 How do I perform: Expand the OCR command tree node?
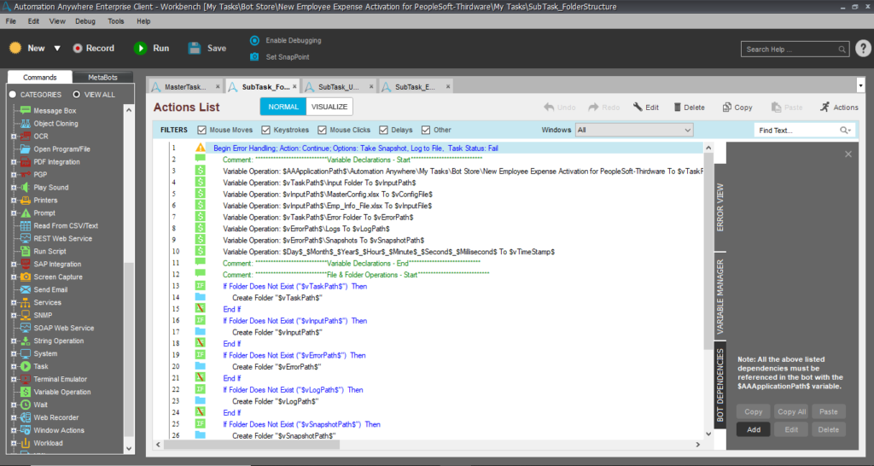[13, 137]
